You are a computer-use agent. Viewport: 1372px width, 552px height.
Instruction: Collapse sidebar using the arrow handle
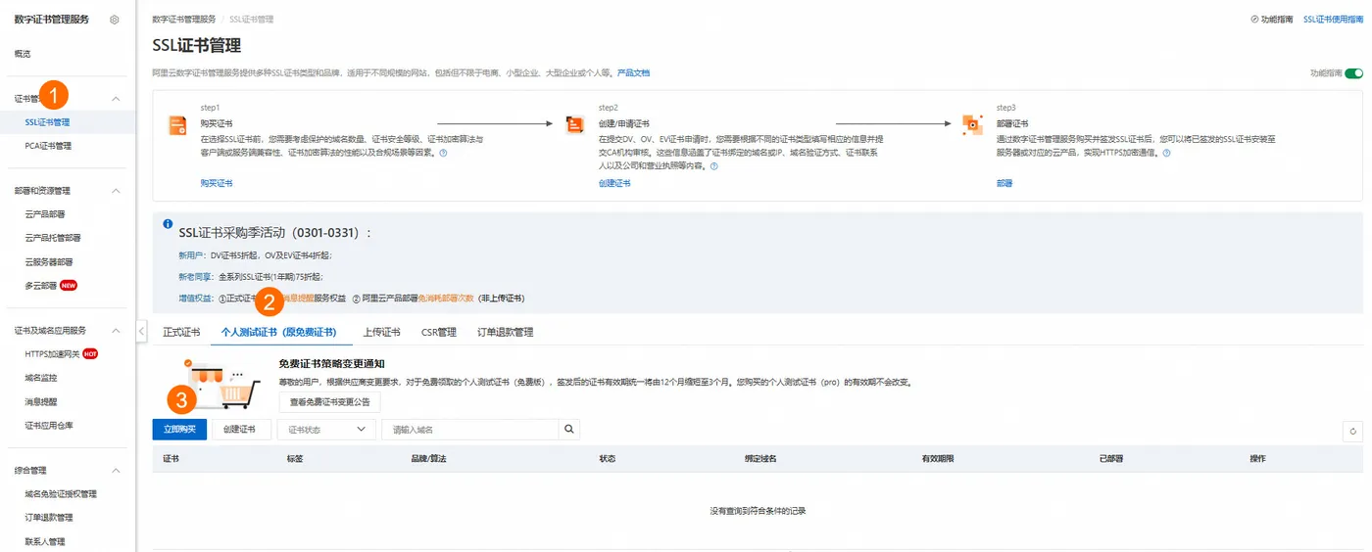(141, 332)
